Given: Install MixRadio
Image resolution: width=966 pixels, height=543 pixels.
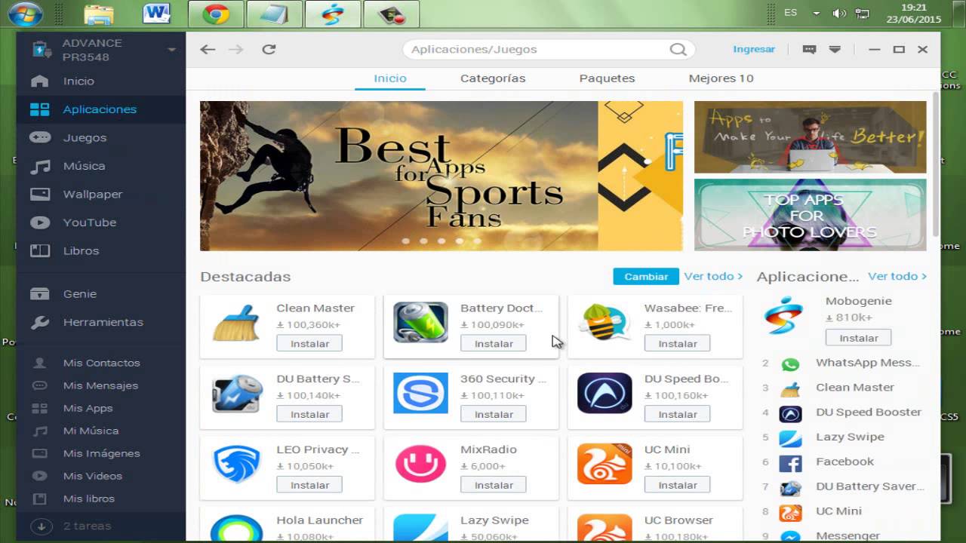Looking at the screenshot, I should pyautogui.click(x=494, y=485).
